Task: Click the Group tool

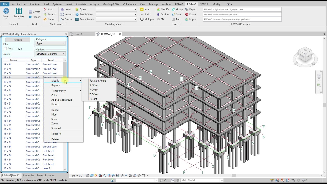Action: click(x=177, y=9)
